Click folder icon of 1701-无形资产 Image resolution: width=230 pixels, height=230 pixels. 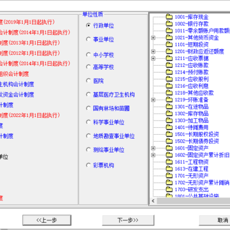tap(169, 176)
